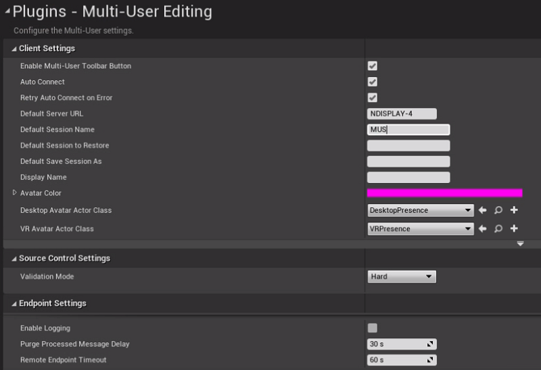The height and width of the screenshot is (370, 541).
Task: Show advanced Client Settings with down arrow
Action: 520,244
